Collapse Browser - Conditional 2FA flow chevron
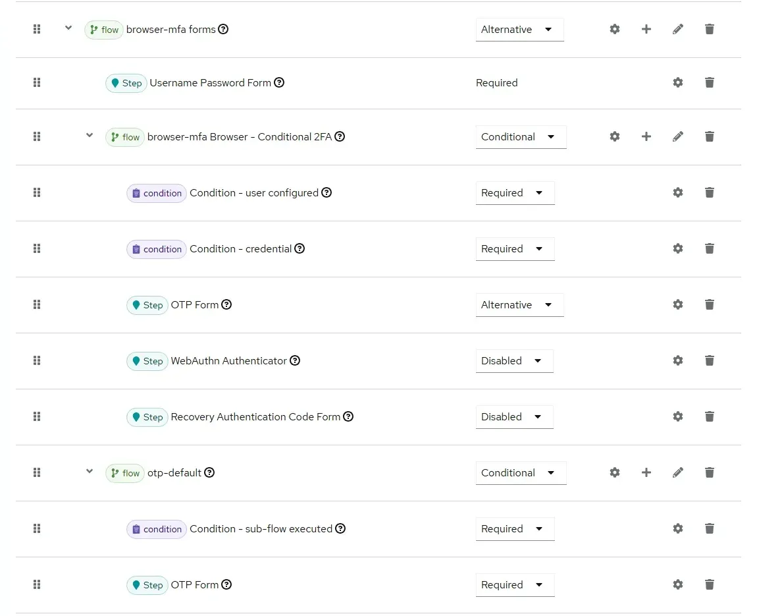The image size is (757, 616). (x=90, y=135)
